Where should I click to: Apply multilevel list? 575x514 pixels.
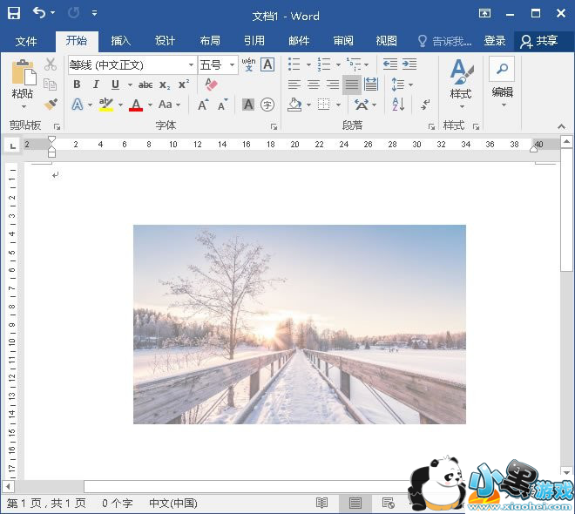[354, 64]
